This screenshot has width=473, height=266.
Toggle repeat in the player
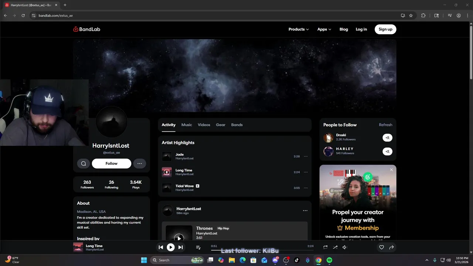click(325, 248)
